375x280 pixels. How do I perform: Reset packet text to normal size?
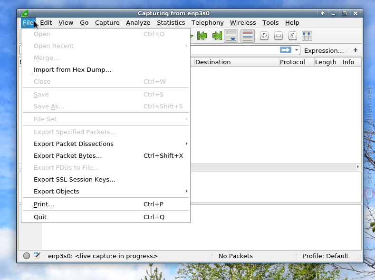pos(293,36)
